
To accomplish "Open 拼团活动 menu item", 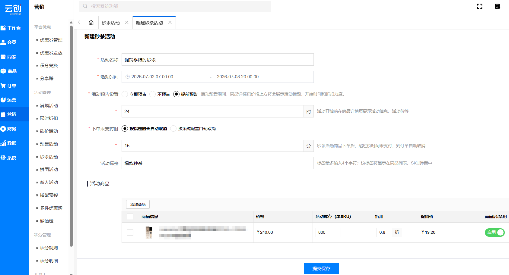I will pos(49,170).
